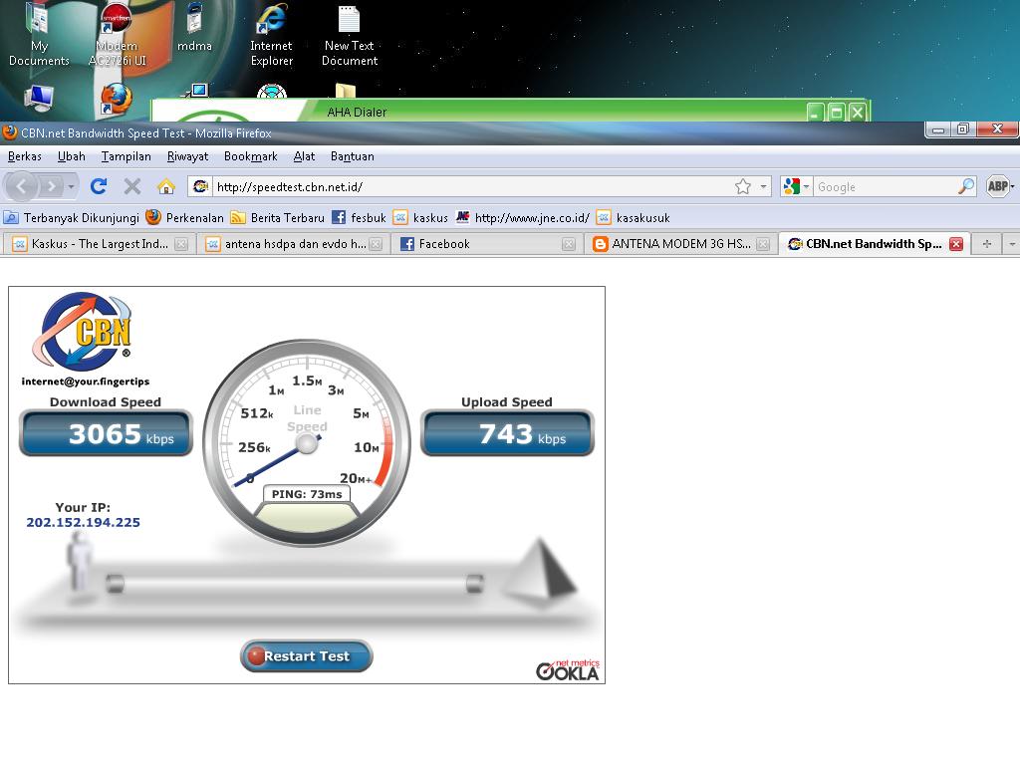The width and height of the screenshot is (1020, 765).
Task: Click the Ookla net metrics logo
Action: pyautogui.click(x=567, y=669)
